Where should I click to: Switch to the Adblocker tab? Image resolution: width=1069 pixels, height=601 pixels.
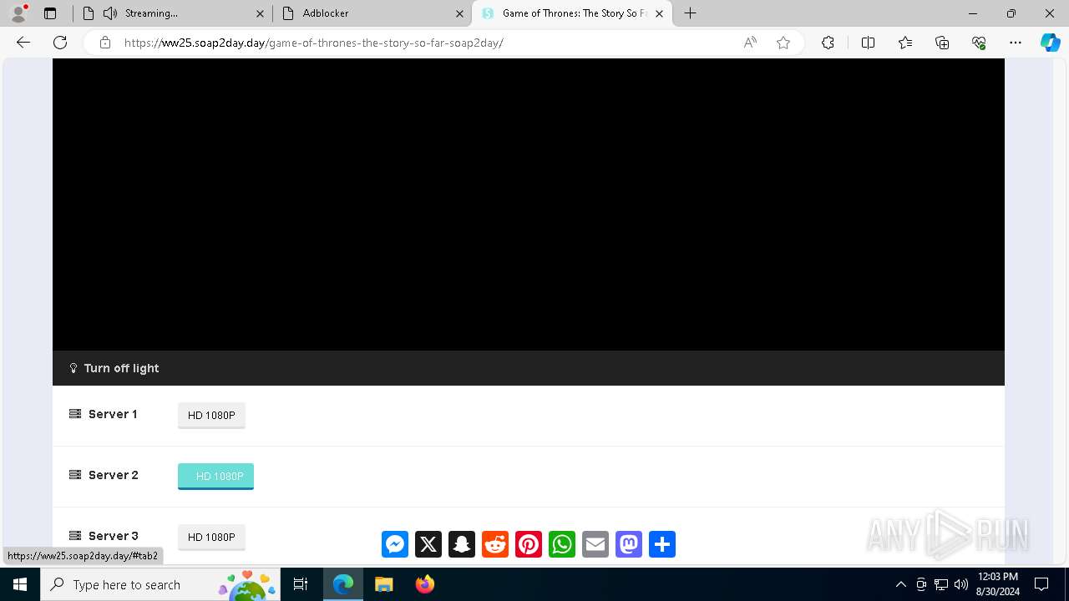coord(372,13)
